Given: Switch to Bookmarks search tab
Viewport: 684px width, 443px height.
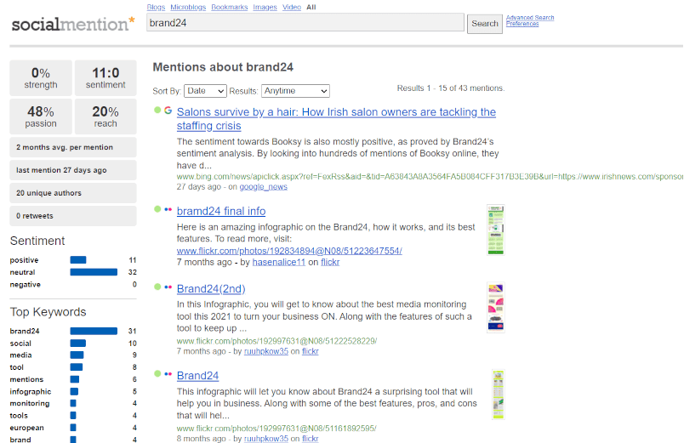Looking at the screenshot, I should (230, 7).
